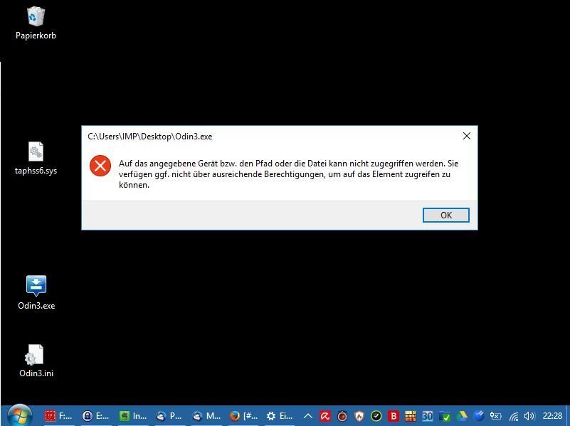Image resolution: width=570 pixels, height=426 pixels.
Task: Select the Papierkorb desktop icon
Action: pyautogui.click(x=36, y=23)
